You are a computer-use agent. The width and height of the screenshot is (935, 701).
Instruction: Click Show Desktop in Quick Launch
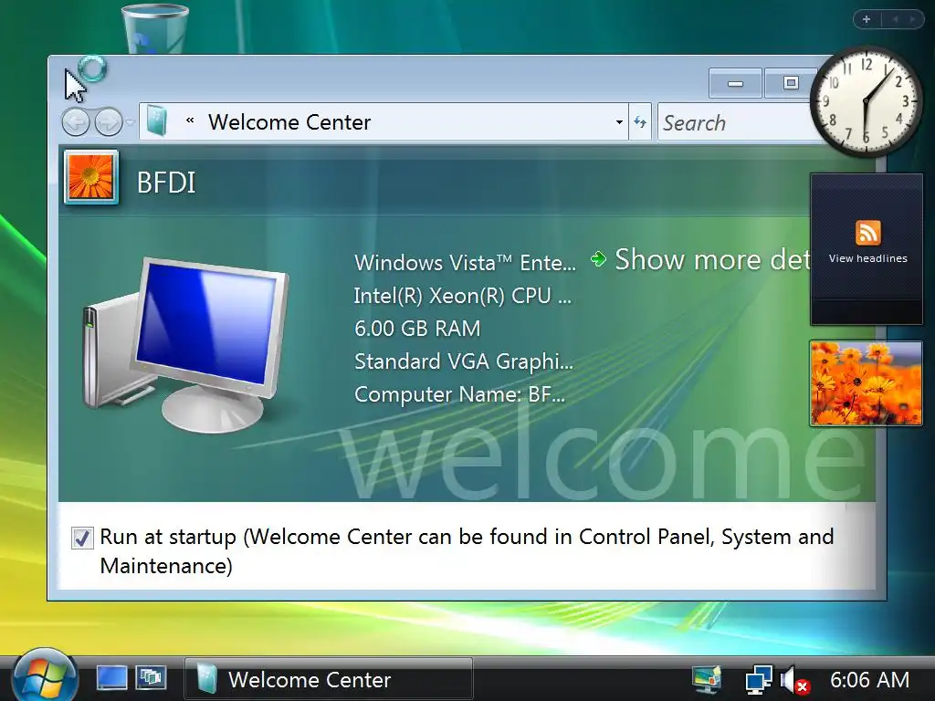click(x=111, y=678)
